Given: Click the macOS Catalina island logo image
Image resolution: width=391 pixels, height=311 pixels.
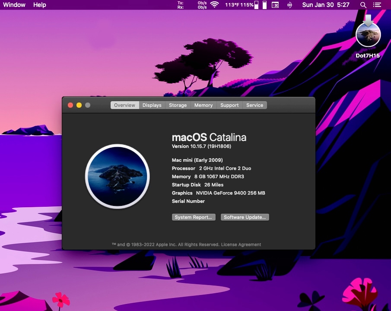Looking at the screenshot, I should (x=118, y=176).
